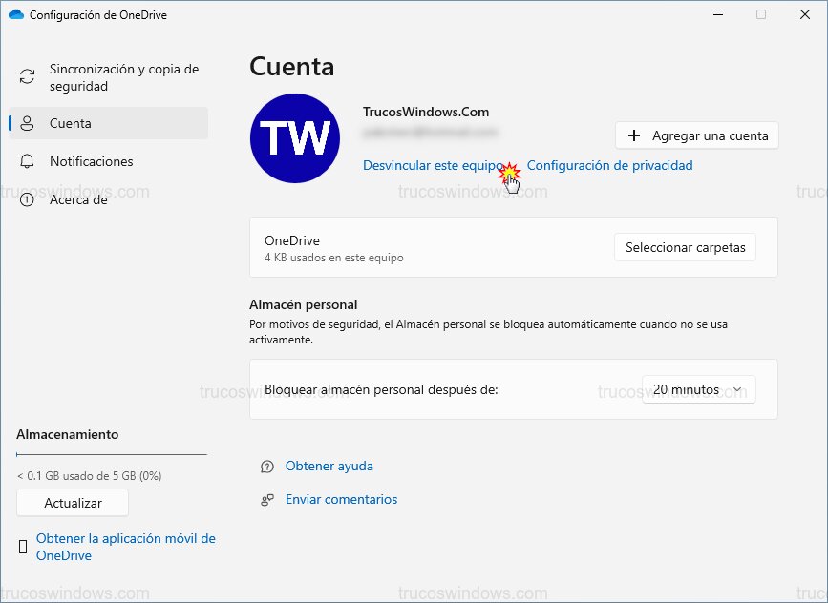Click the Notificaciones bell icon
This screenshot has height=603, width=828.
[28, 161]
